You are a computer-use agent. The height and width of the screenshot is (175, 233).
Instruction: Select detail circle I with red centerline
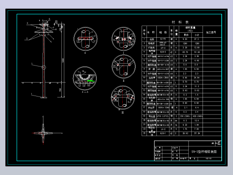point(124,39)
